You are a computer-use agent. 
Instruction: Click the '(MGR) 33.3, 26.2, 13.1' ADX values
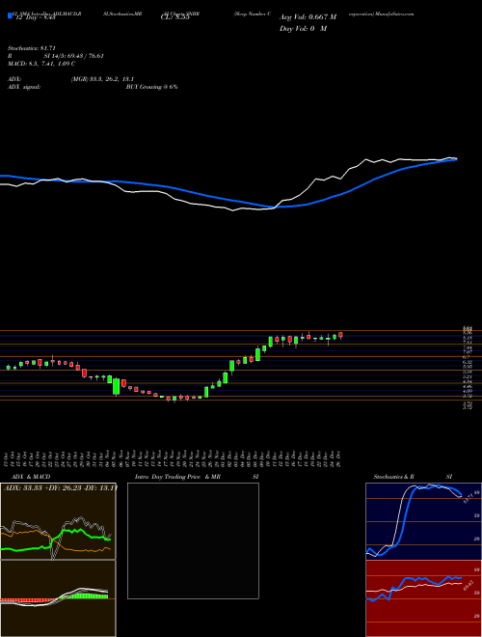102,79
